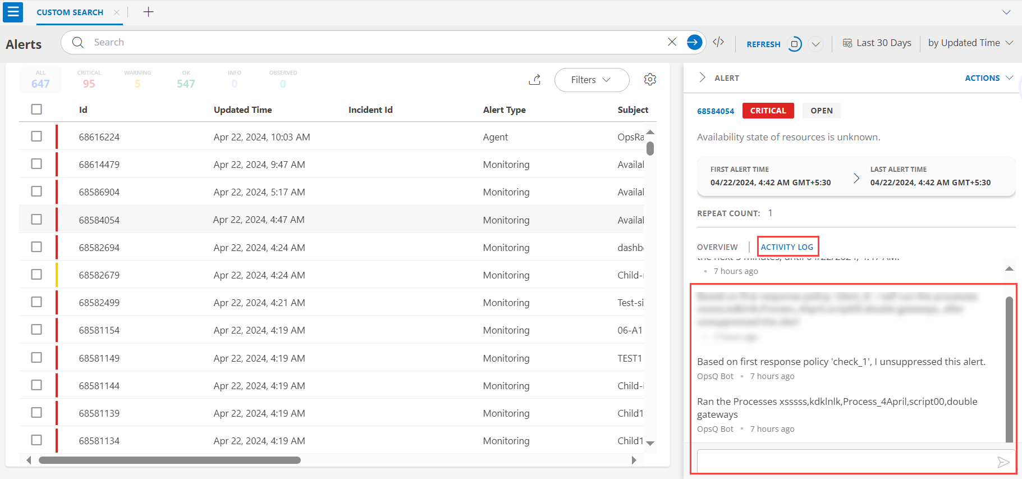Sort by Alert Type column header
Image resolution: width=1022 pixels, height=479 pixels.
[505, 110]
